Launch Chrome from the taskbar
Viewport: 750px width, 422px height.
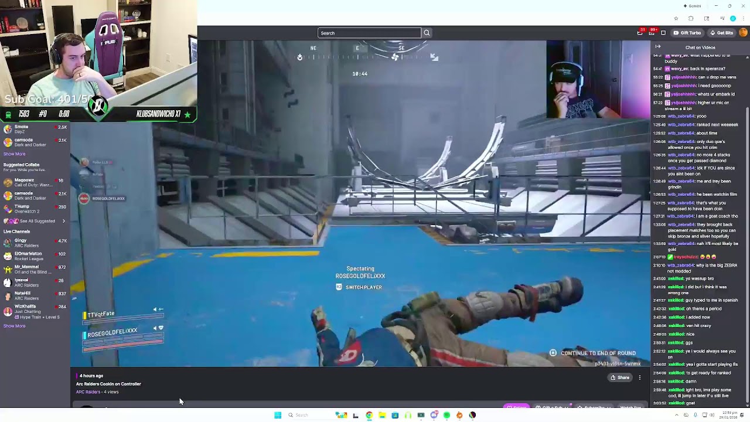(x=369, y=415)
